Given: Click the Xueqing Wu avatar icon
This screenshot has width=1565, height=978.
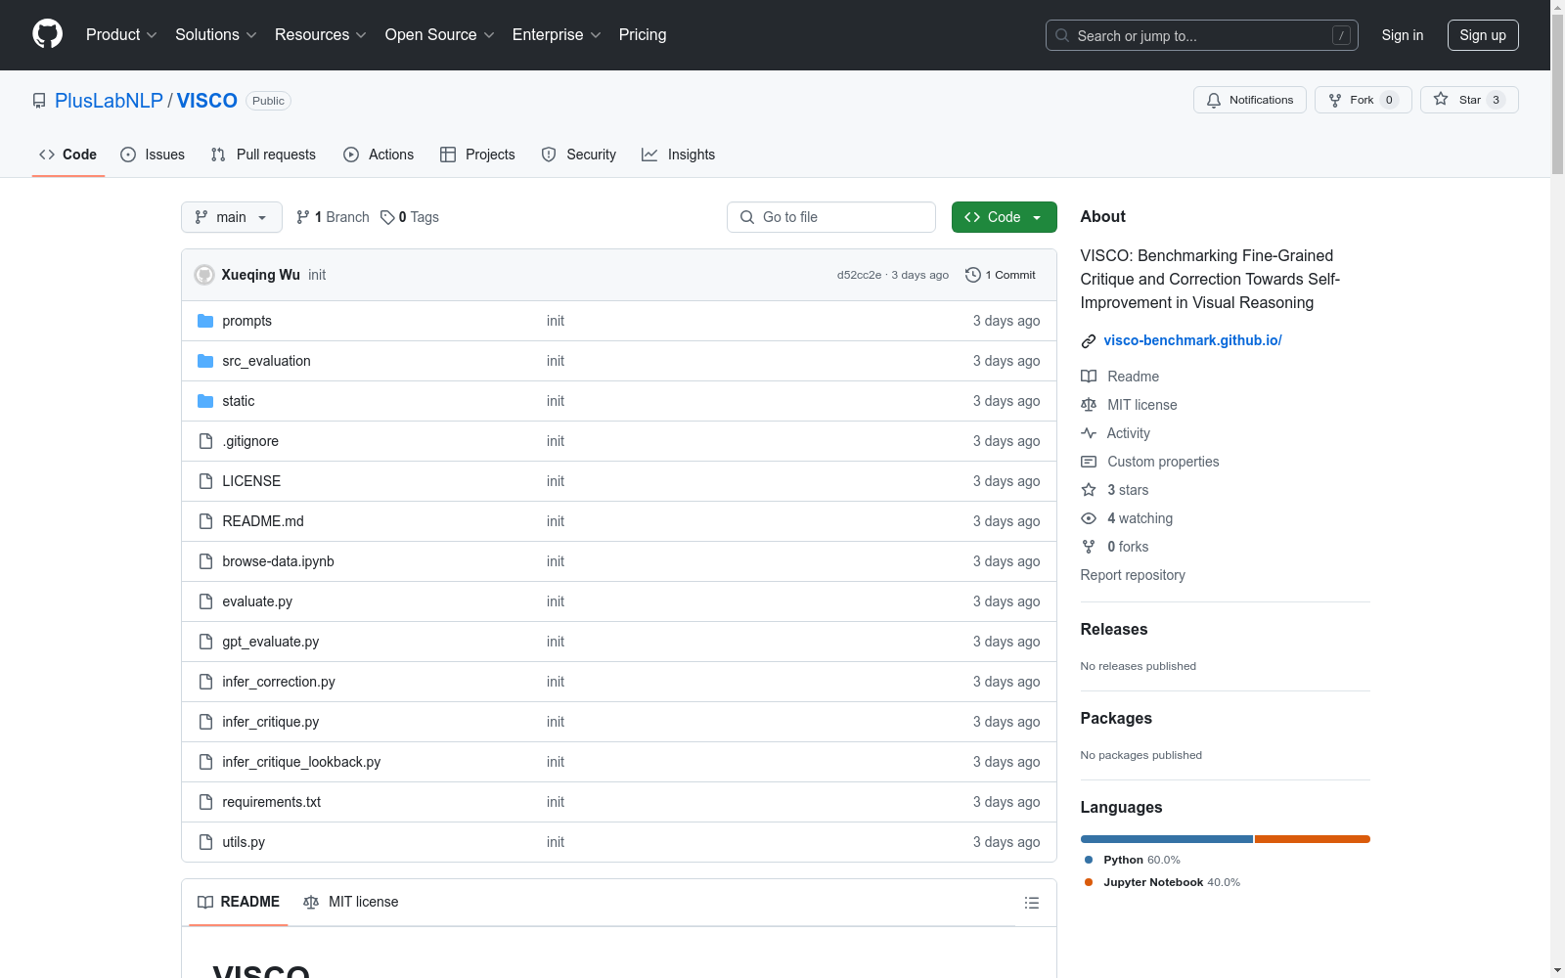Looking at the screenshot, I should 204,275.
